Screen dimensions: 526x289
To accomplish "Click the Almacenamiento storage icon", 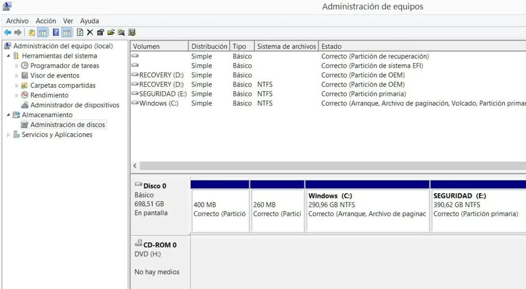I will (16, 115).
